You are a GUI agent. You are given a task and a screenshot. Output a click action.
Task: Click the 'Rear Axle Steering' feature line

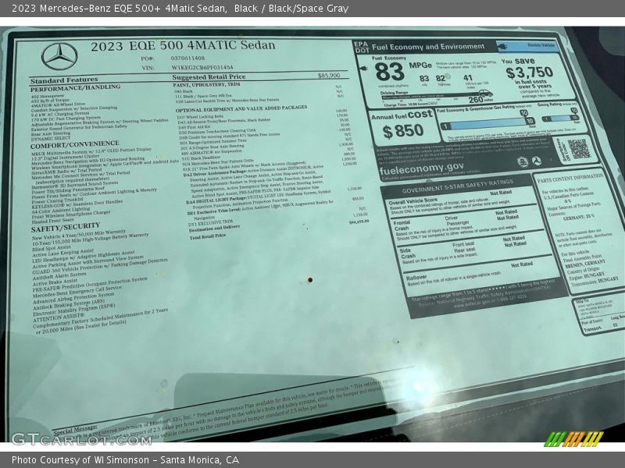(51, 133)
